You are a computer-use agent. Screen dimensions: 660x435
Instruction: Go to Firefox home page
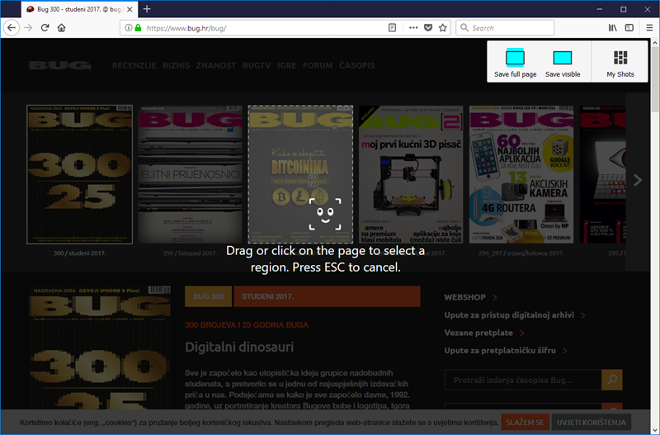pyautogui.click(x=62, y=27)
